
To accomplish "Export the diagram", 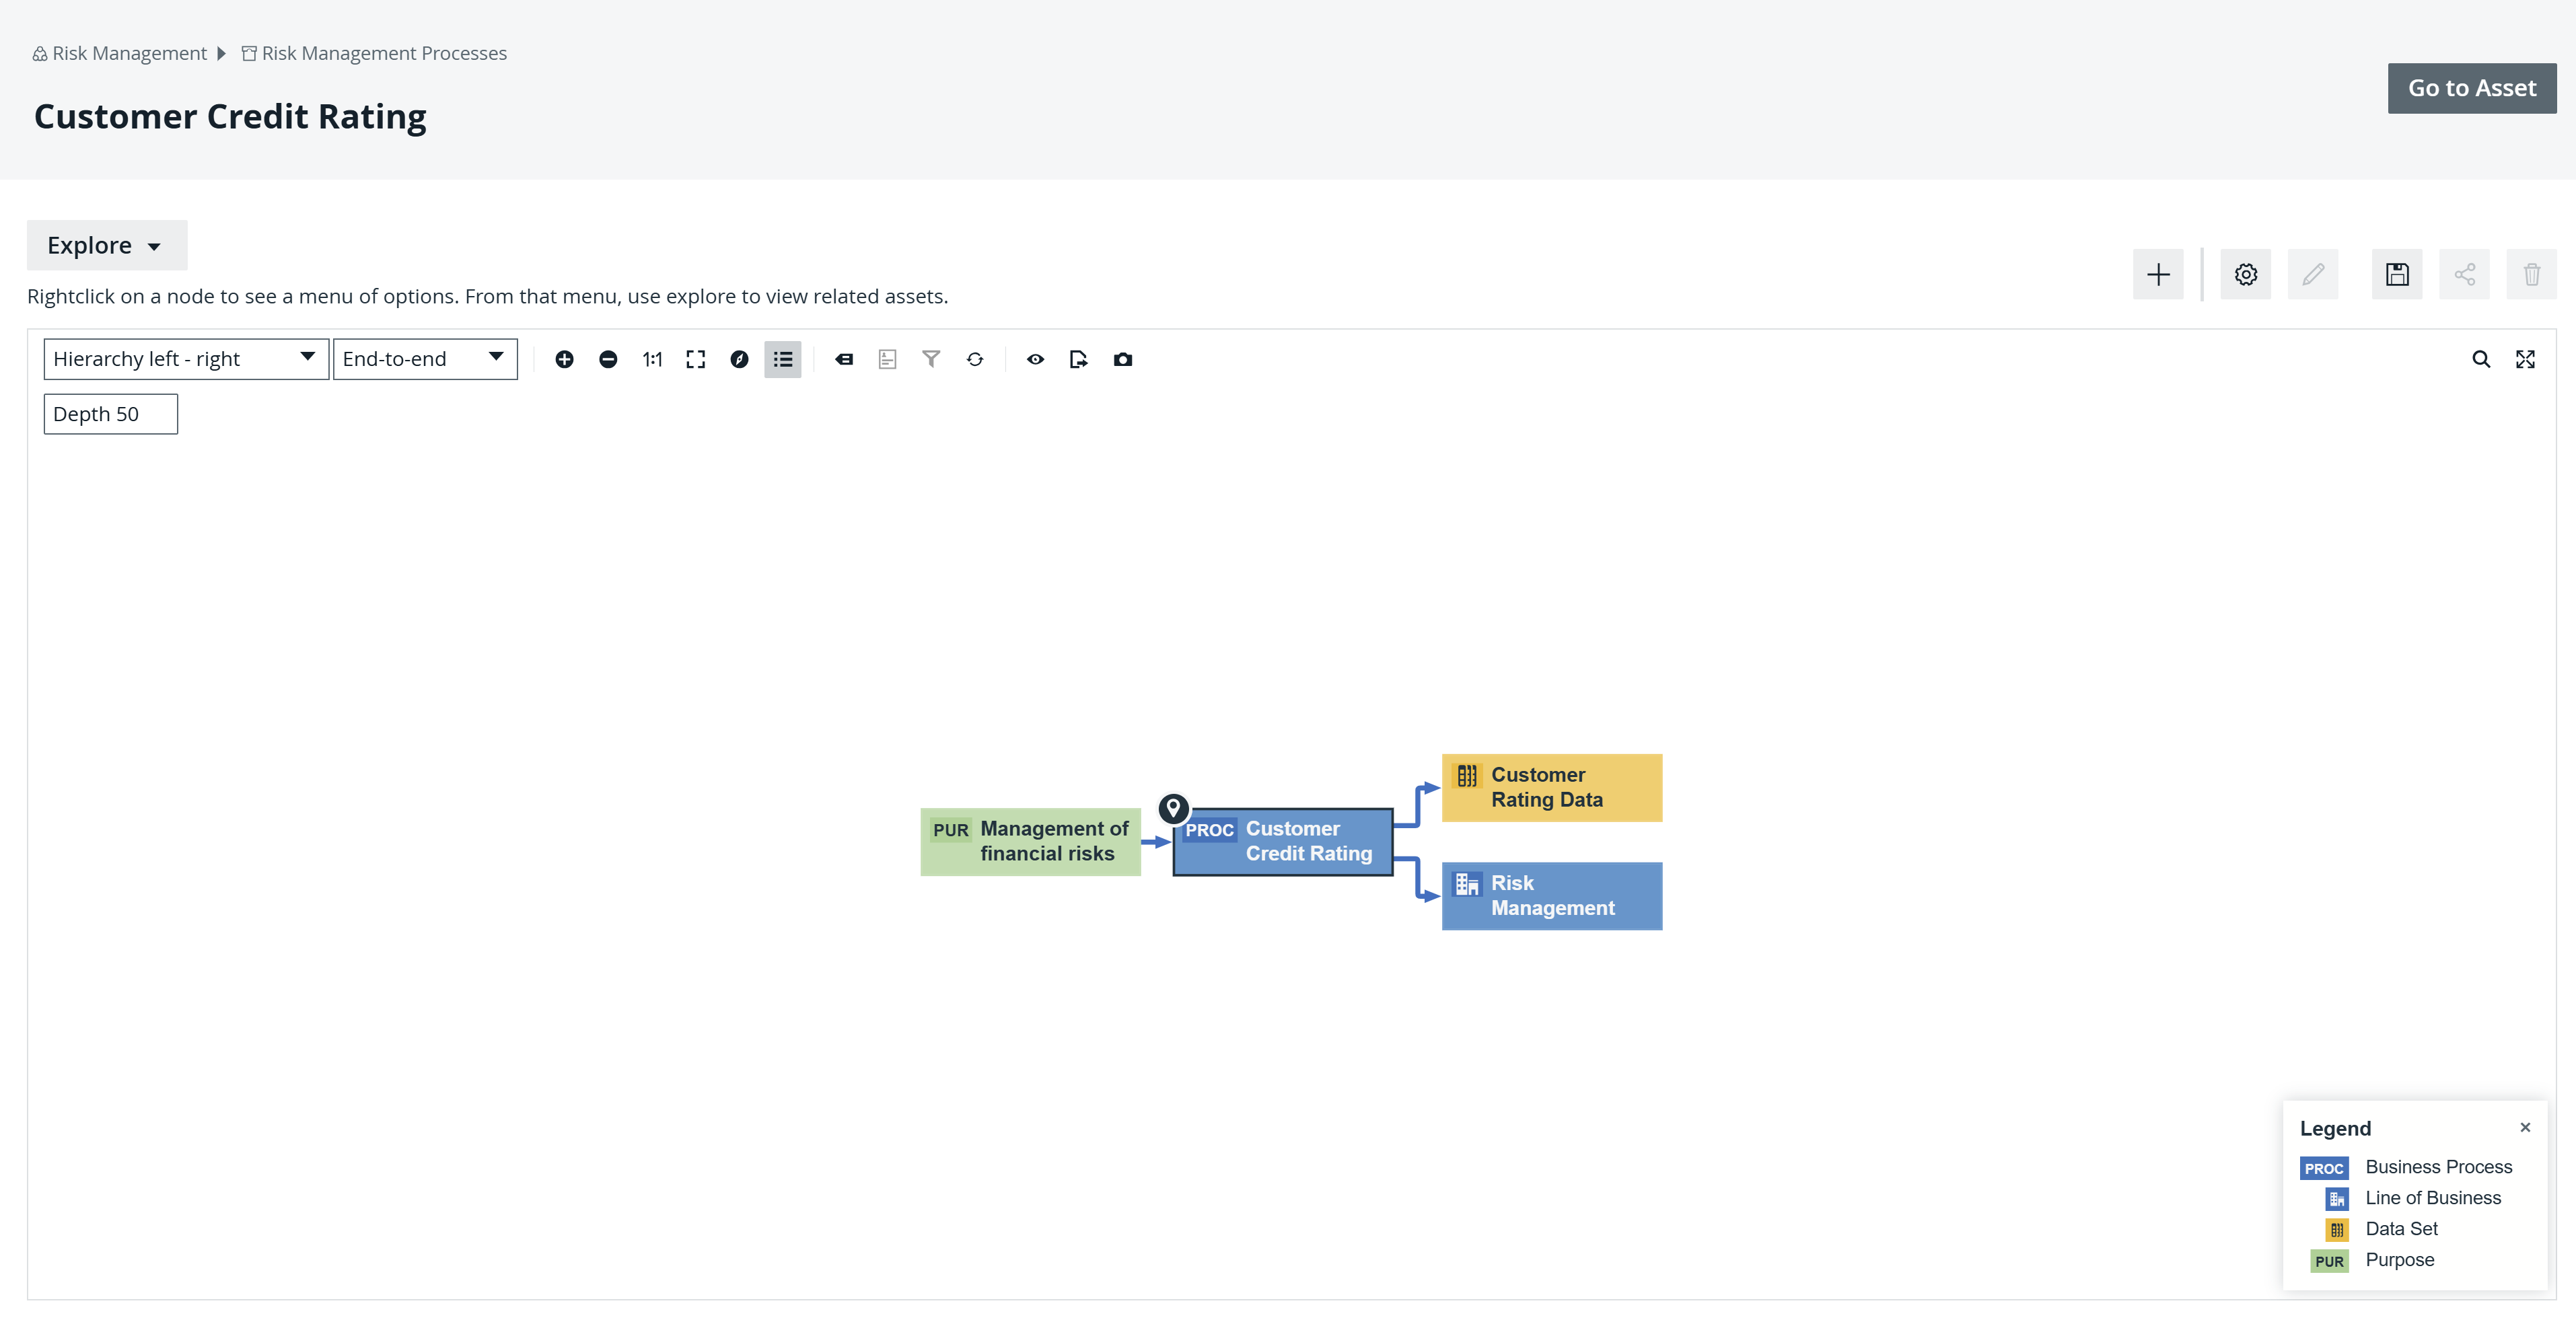I will pyautogui.click(x=1078, y=359).
